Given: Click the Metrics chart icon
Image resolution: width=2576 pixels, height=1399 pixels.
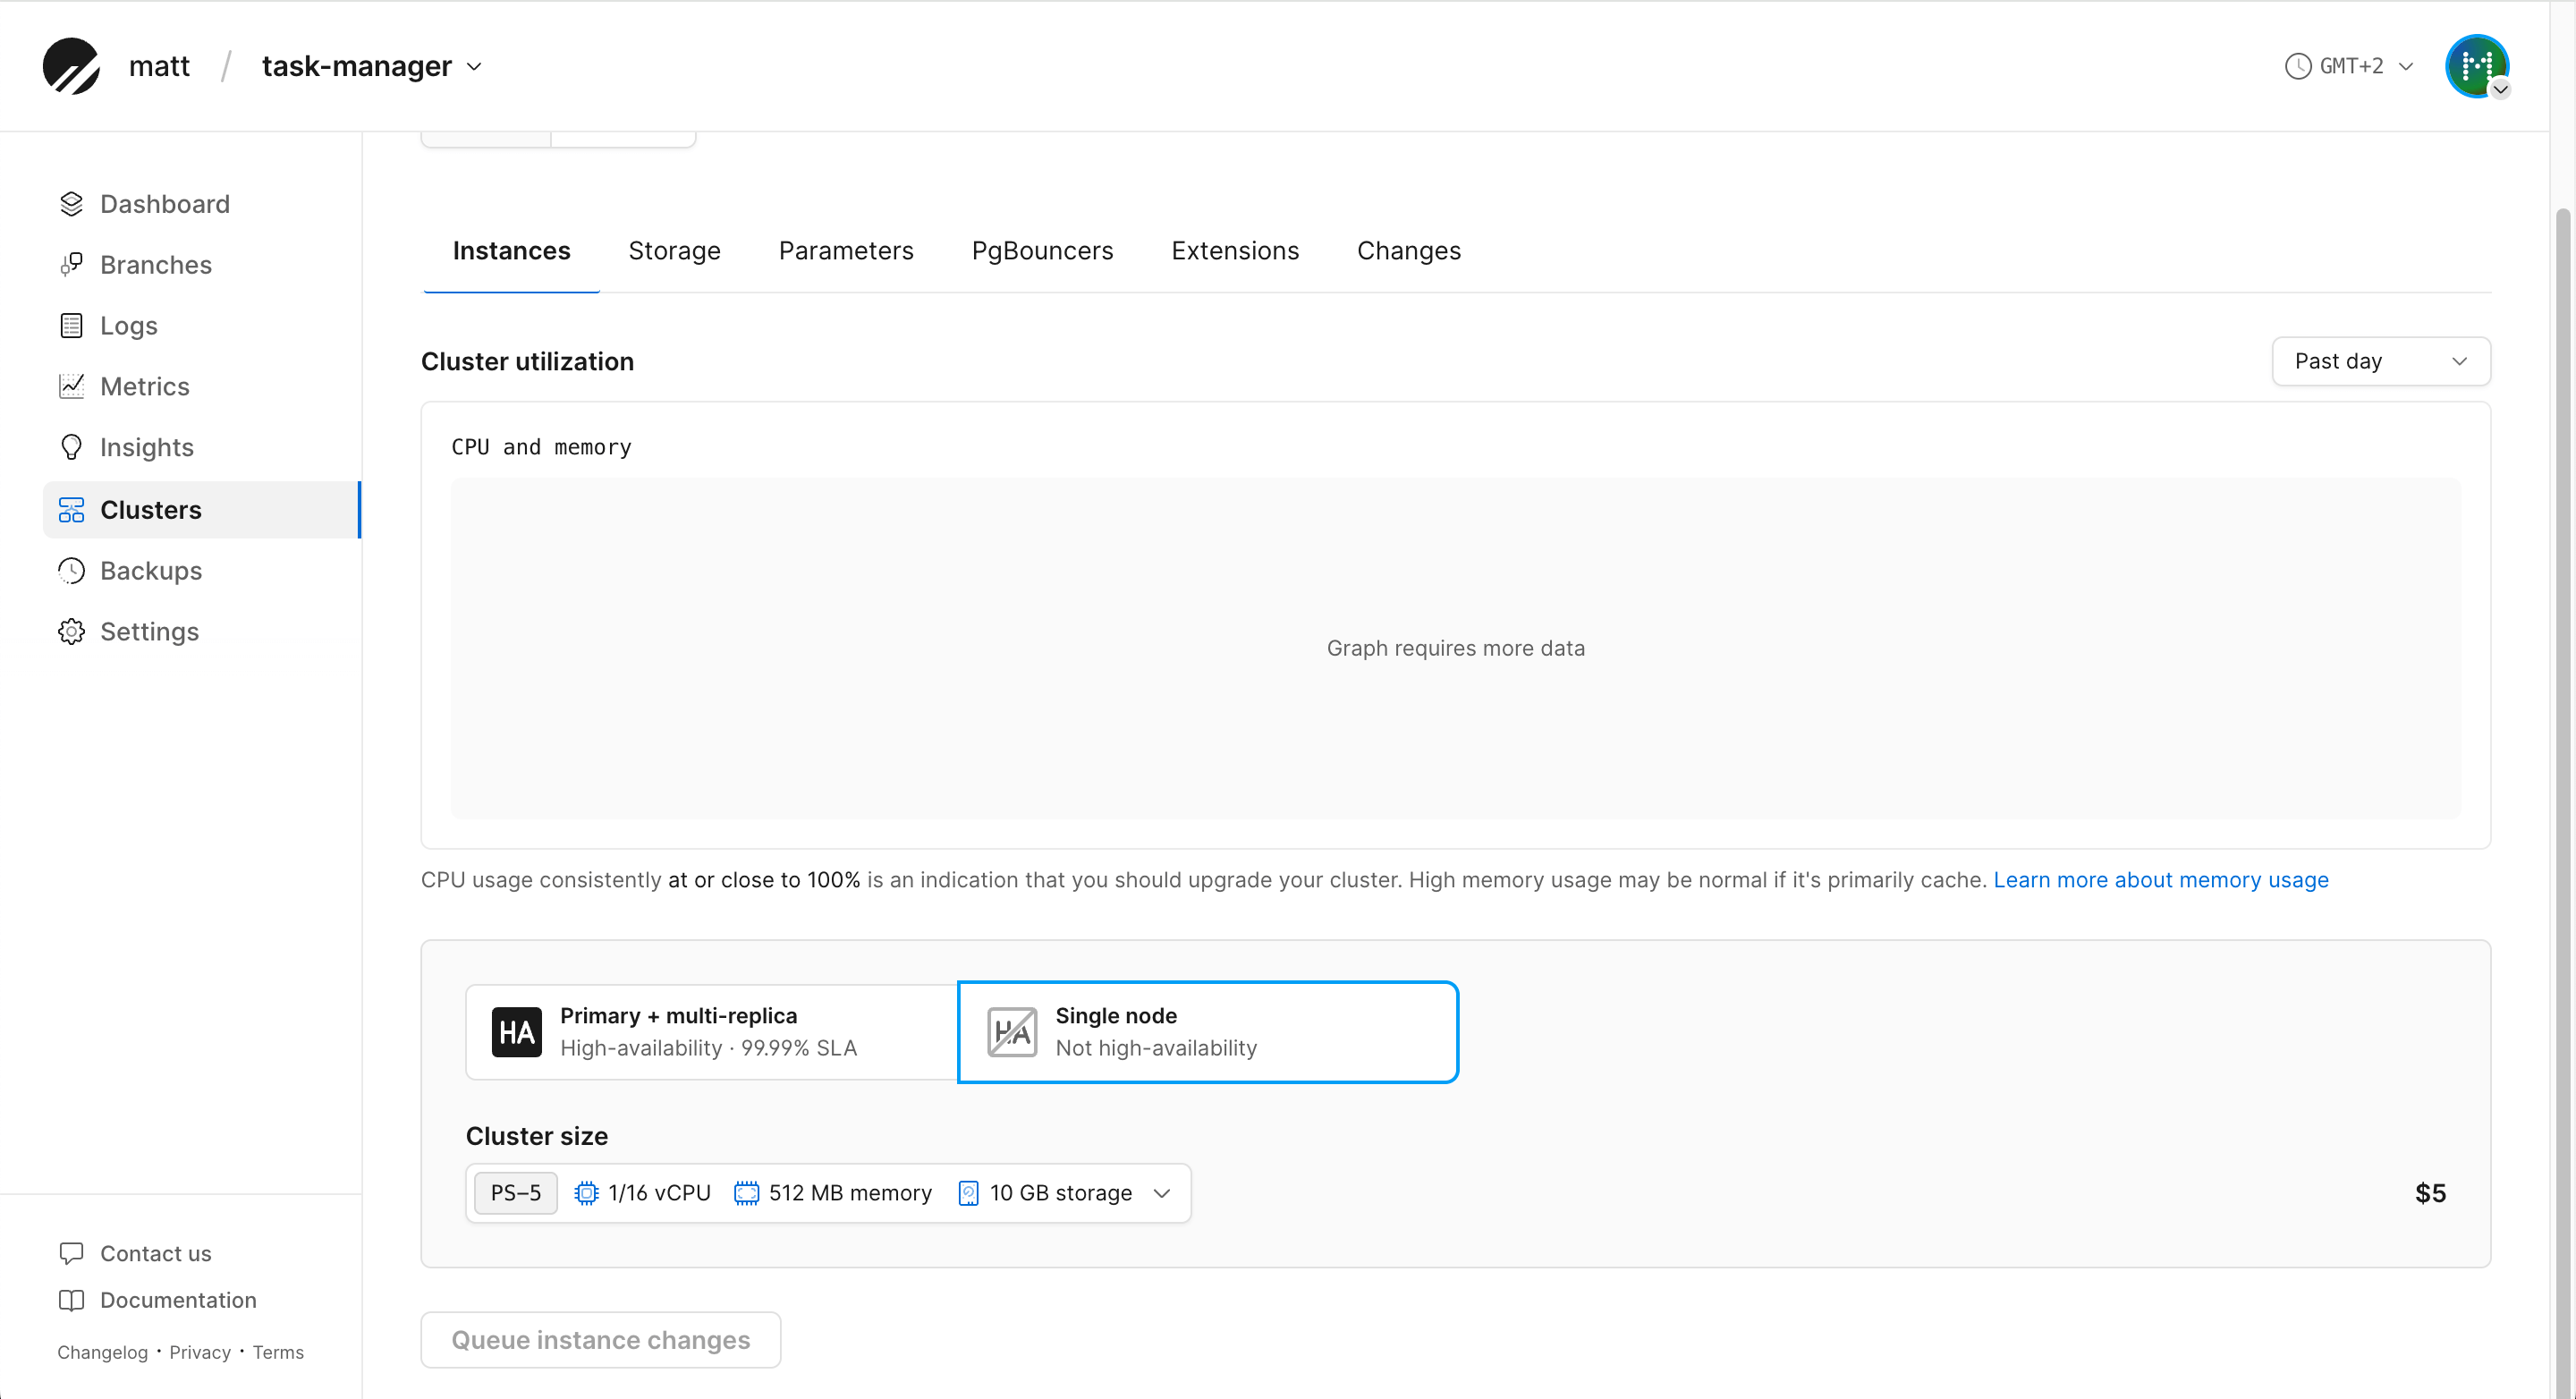Looking at the screenshot, I should (71, 387).
